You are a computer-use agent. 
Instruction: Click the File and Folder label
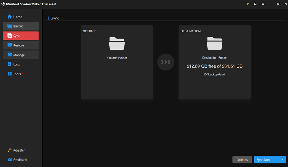[x=117, y=58]
